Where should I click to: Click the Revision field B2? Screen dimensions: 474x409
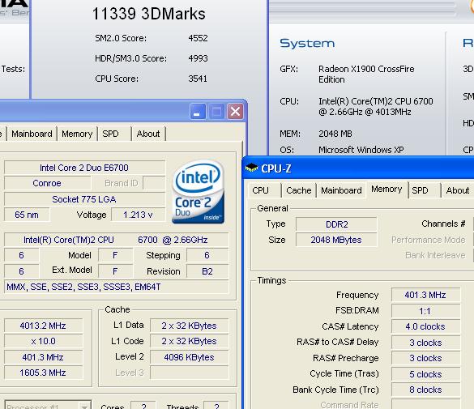[207, 271]
